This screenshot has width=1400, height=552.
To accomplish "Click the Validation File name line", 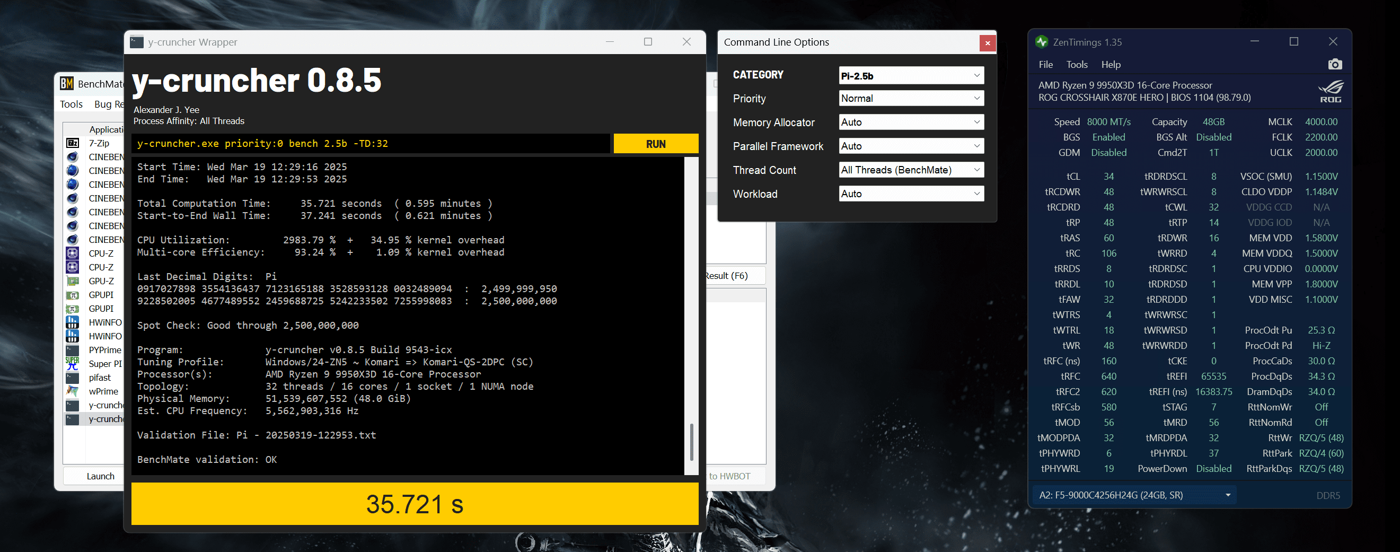I will [257, 435].
